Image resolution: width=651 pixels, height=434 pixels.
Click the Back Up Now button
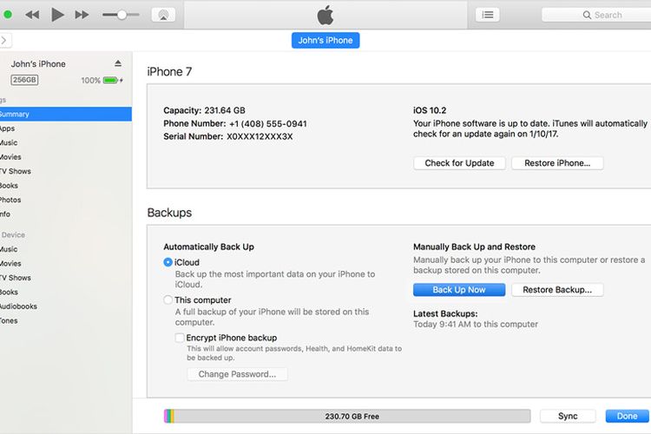tap(459, 290)
